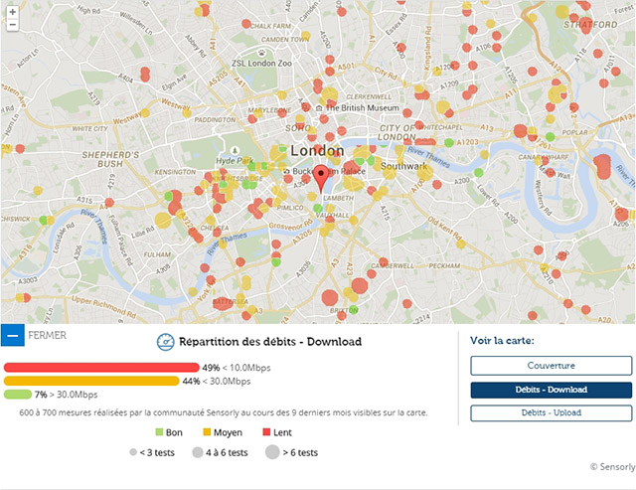Click the 'CHISWICK' map label

pyautogui.click(x=16, y=219)
